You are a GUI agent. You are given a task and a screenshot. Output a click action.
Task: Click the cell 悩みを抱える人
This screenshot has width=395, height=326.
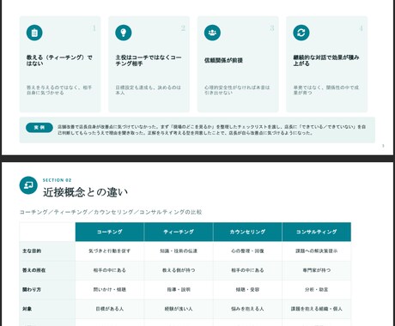click(247, 309)
